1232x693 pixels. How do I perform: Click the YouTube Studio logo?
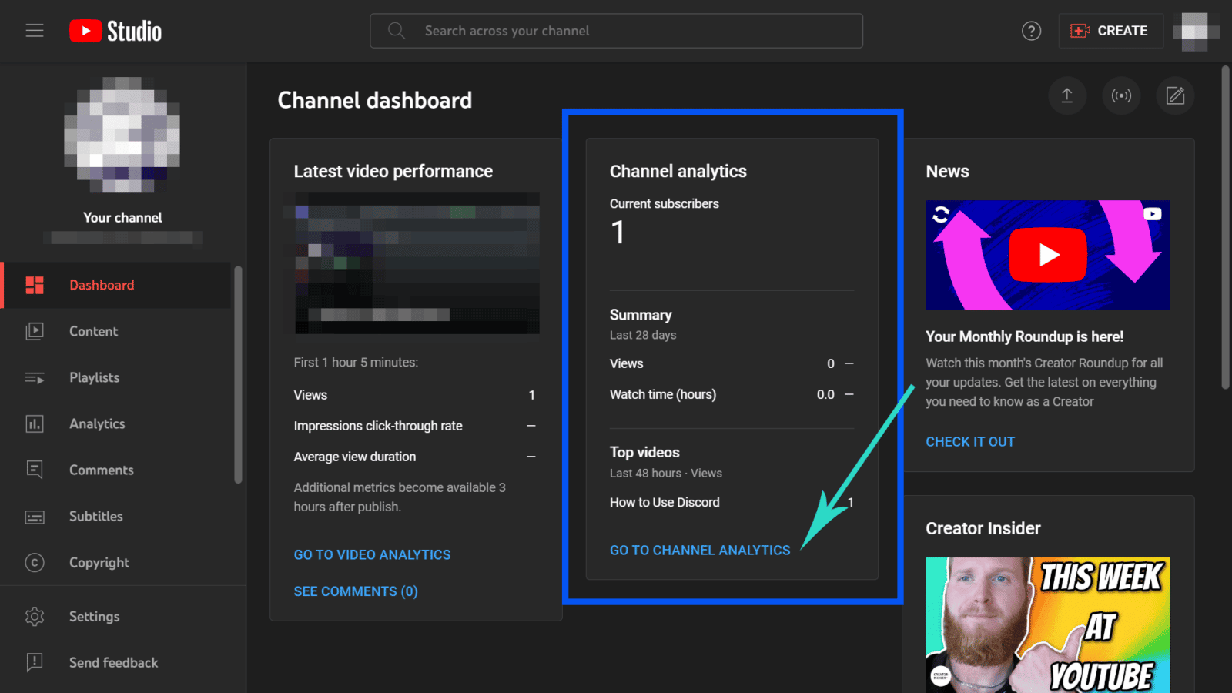[115, 31]
